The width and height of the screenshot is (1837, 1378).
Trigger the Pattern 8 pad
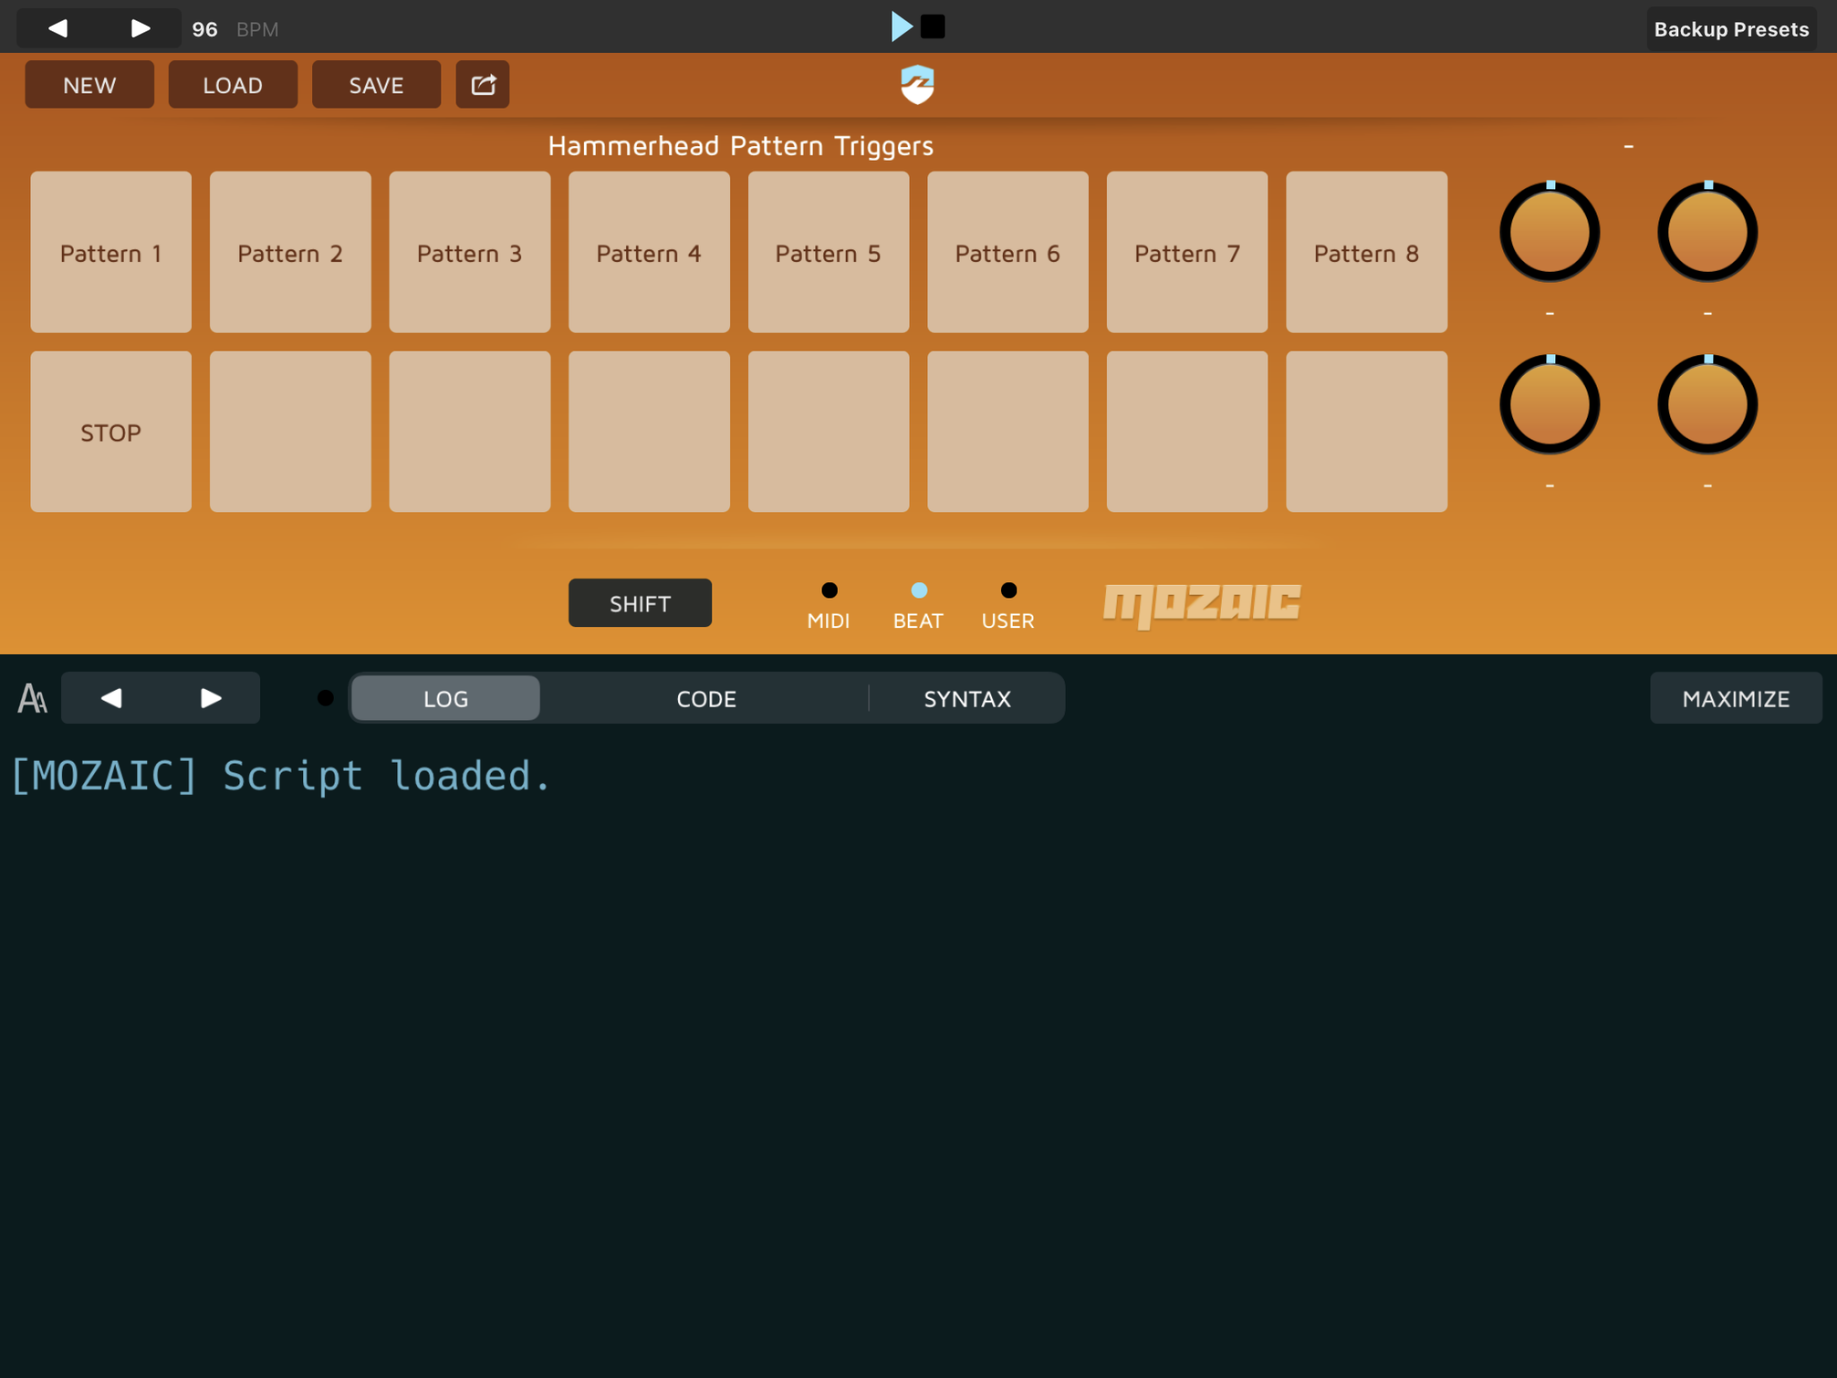(1367, 252)
